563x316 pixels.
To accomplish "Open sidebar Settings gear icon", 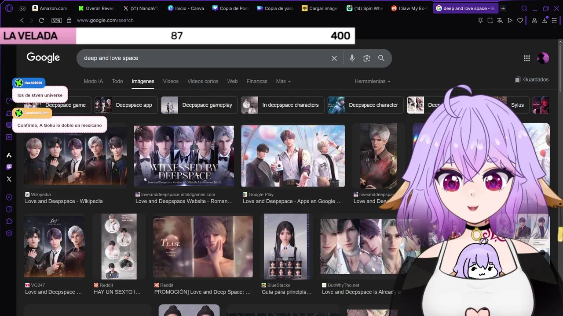I will click(9, 233).
